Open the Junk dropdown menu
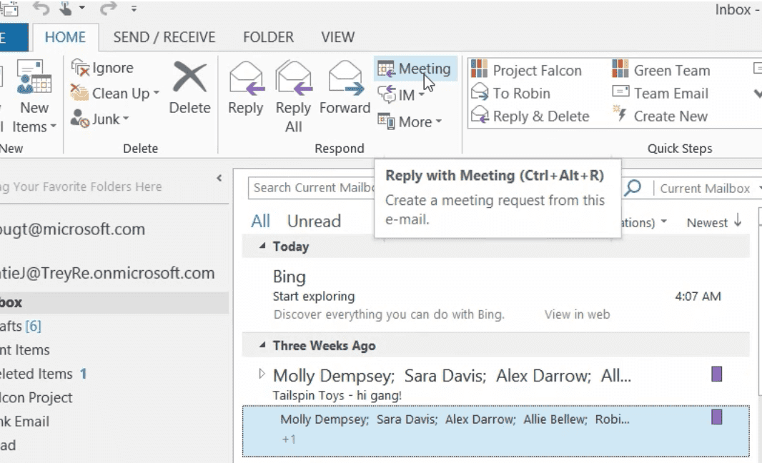 point(101,119)
